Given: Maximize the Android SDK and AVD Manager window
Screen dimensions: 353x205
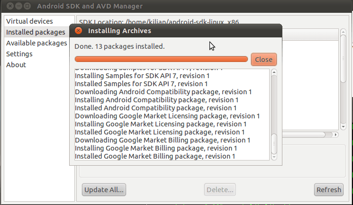Looking at the screenshot, I should click(27, 6).
